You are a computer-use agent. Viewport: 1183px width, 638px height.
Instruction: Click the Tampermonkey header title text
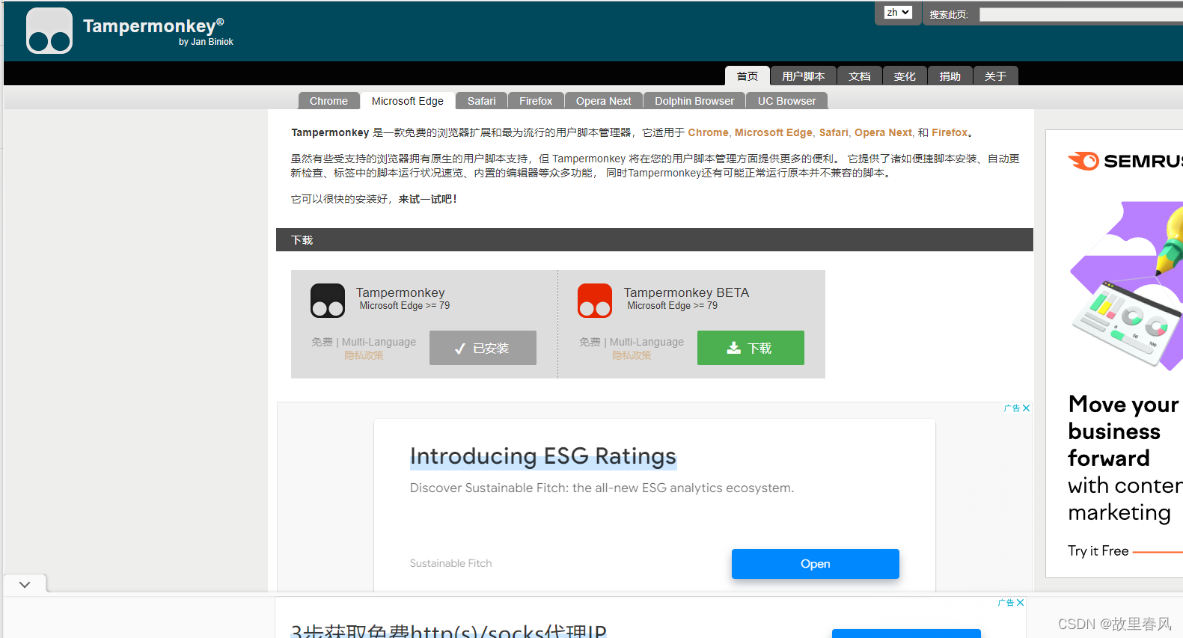click(153, 26)
